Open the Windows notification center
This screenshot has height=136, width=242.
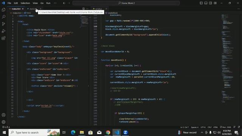point(237,133)
